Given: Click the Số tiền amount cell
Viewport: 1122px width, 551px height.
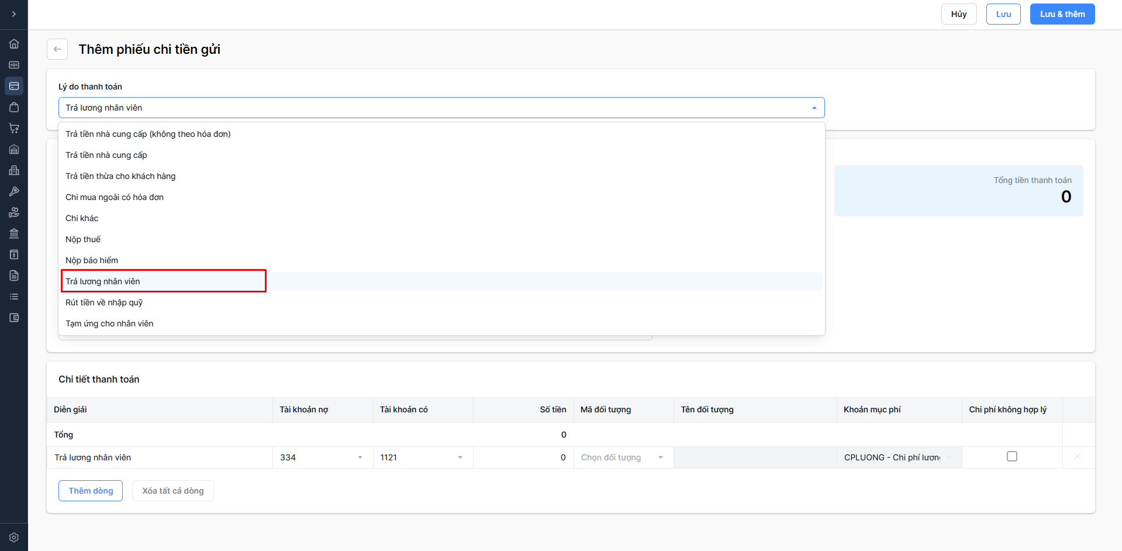Looking at the screenshot, I should click(x=523, y=457).
